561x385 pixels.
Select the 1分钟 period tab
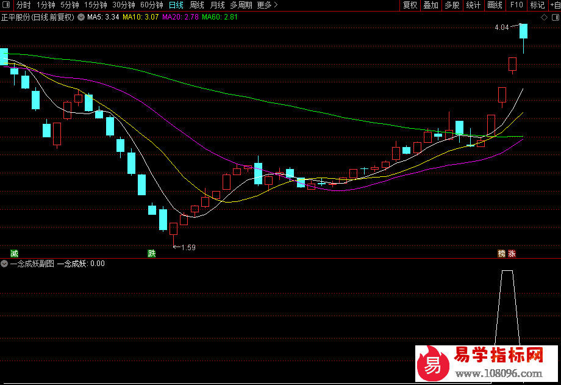(46, 5)
